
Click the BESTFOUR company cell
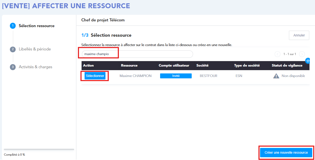click(208, 76)
